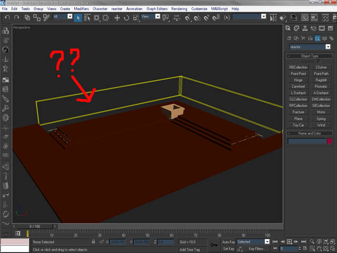
Task: Open the MAXScript menu
Action: [x=219, y=9]
